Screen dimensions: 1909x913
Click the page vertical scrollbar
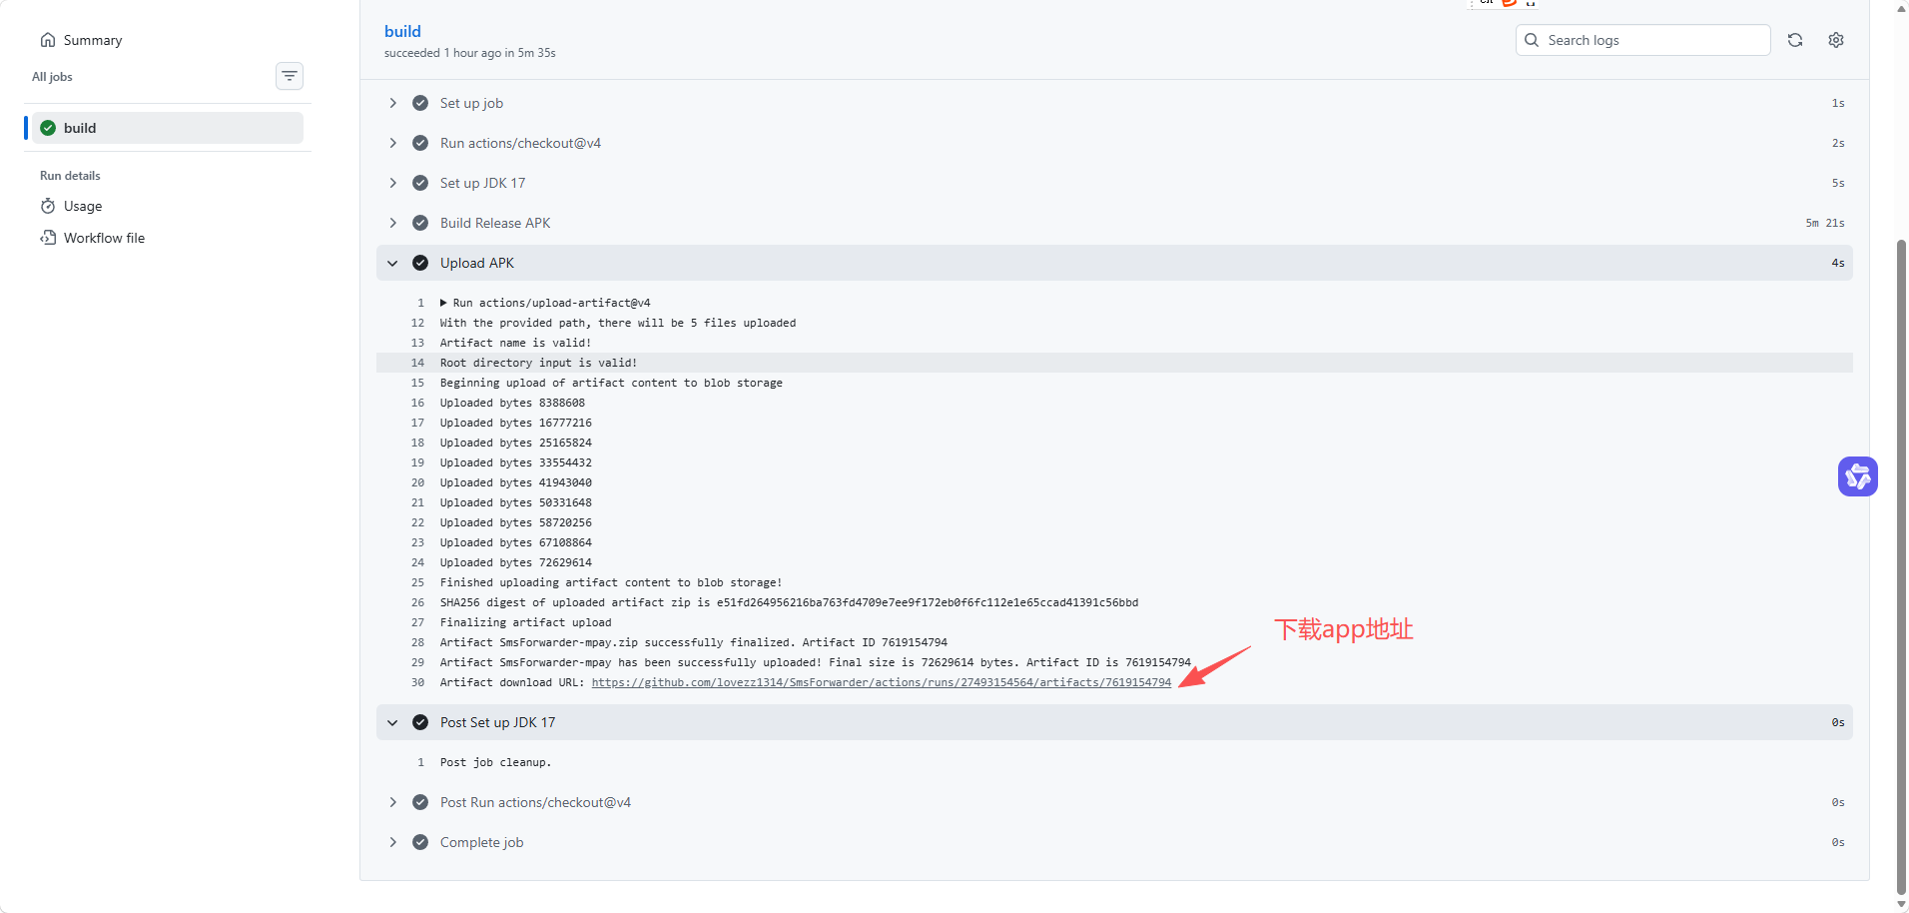pos(1901,569)
